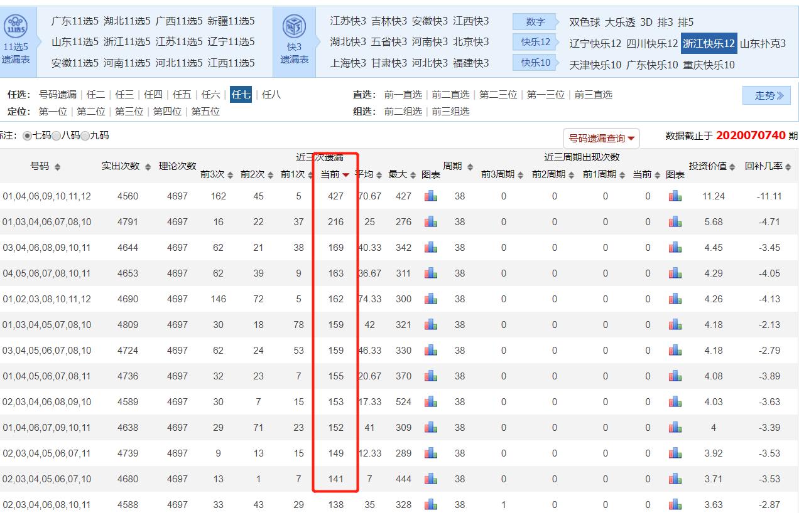This screenshot has width=799, height=513.
Task: Click the 11选5 遗漏表 logo icon
Action: 16,26
